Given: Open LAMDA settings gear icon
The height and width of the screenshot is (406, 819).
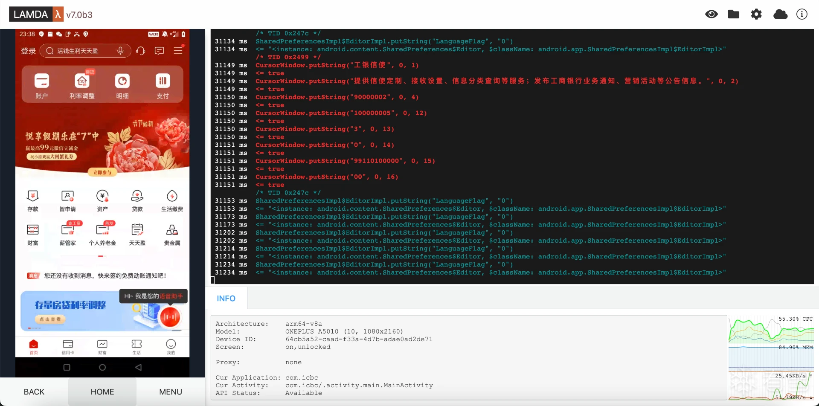Looking at the screenshot, I should (756, 14).
